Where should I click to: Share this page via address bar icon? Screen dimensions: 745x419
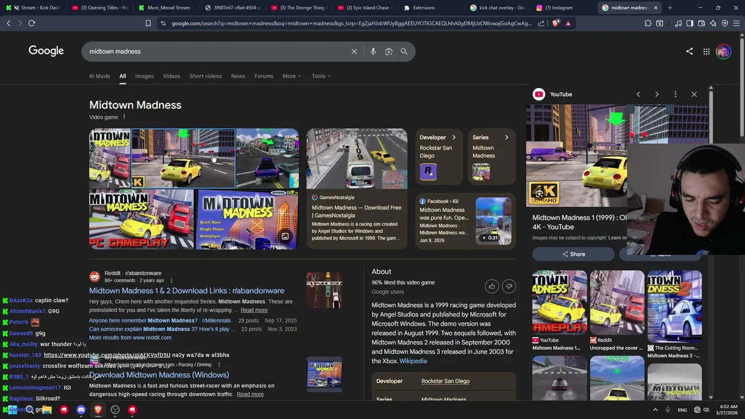[x=541, y=23]
